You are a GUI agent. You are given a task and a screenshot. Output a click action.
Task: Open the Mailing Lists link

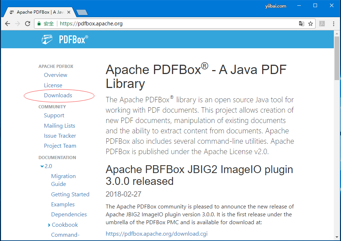coord(59,126)
